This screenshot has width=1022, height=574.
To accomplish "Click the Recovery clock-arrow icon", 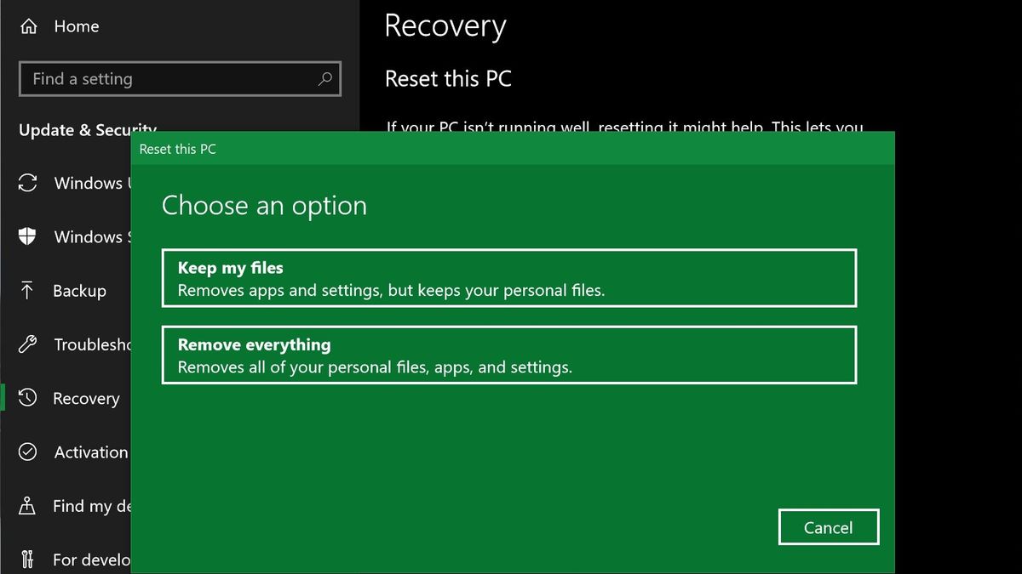I will point(29,398).
